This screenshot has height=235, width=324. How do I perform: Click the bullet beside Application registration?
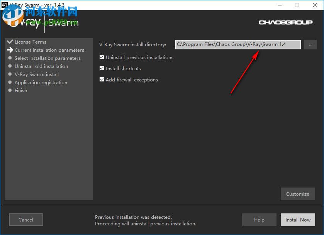10,82
